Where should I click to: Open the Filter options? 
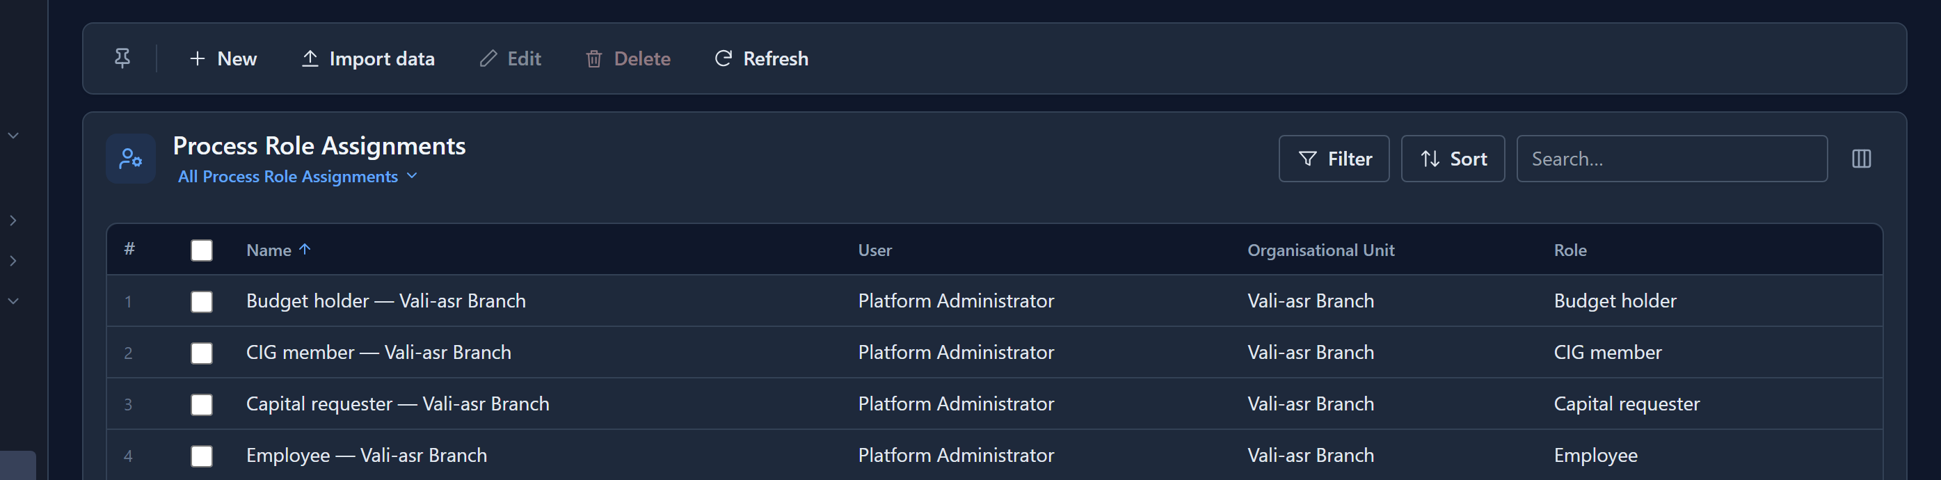click(1334, 158)
